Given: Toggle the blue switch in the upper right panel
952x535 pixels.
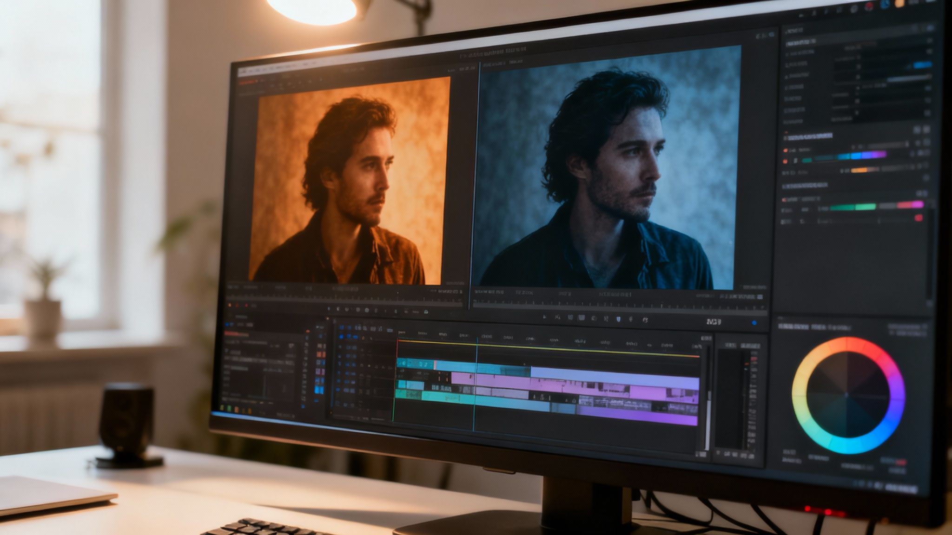Looking at the screenshot, I should point(922,65).
